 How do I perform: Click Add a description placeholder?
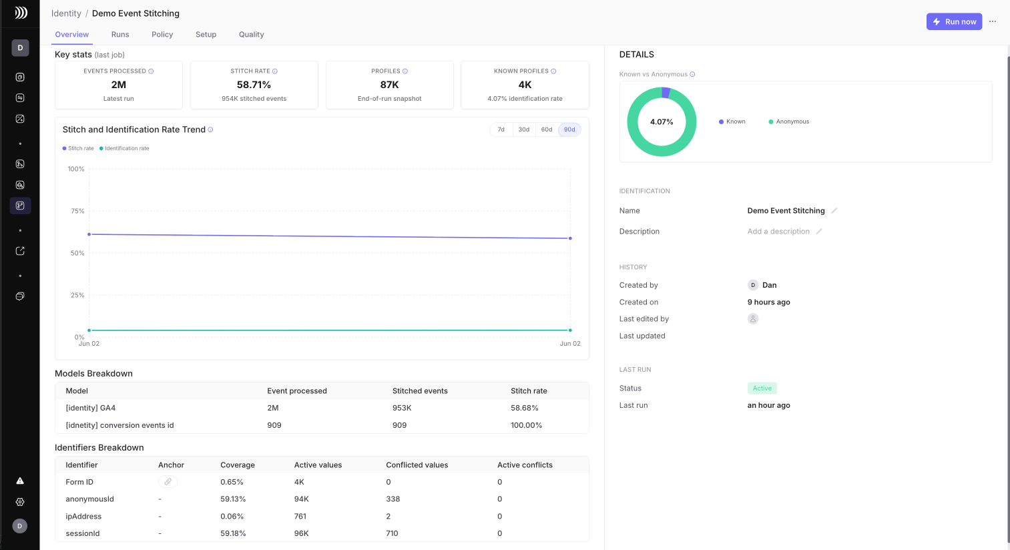(x=778, y=232)
